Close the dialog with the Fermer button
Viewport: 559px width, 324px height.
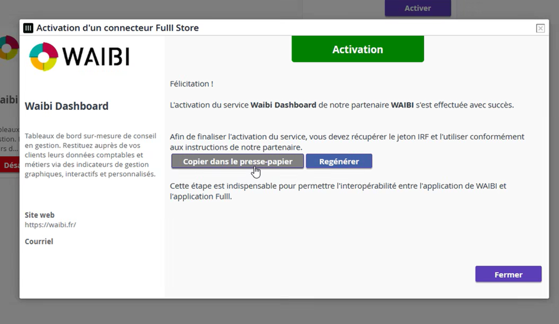point(508,274)
